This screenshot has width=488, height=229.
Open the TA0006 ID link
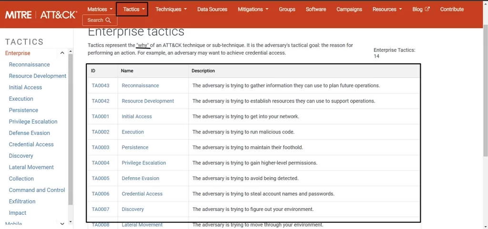coord(101,194)
